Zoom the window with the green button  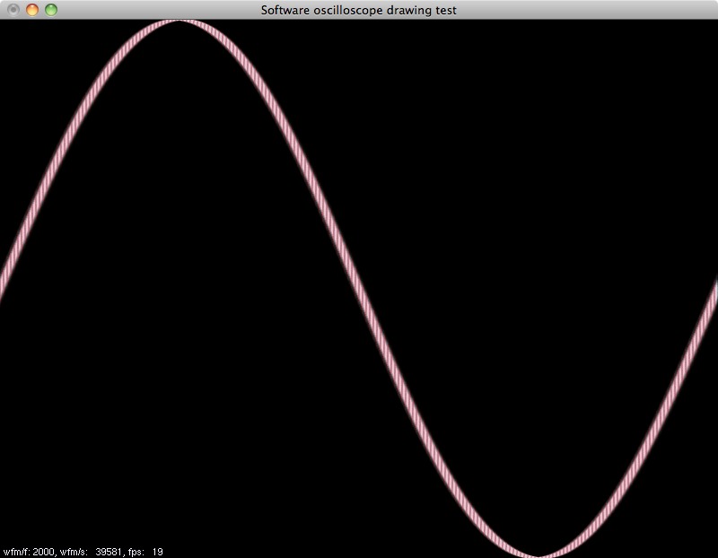[51, 10]
